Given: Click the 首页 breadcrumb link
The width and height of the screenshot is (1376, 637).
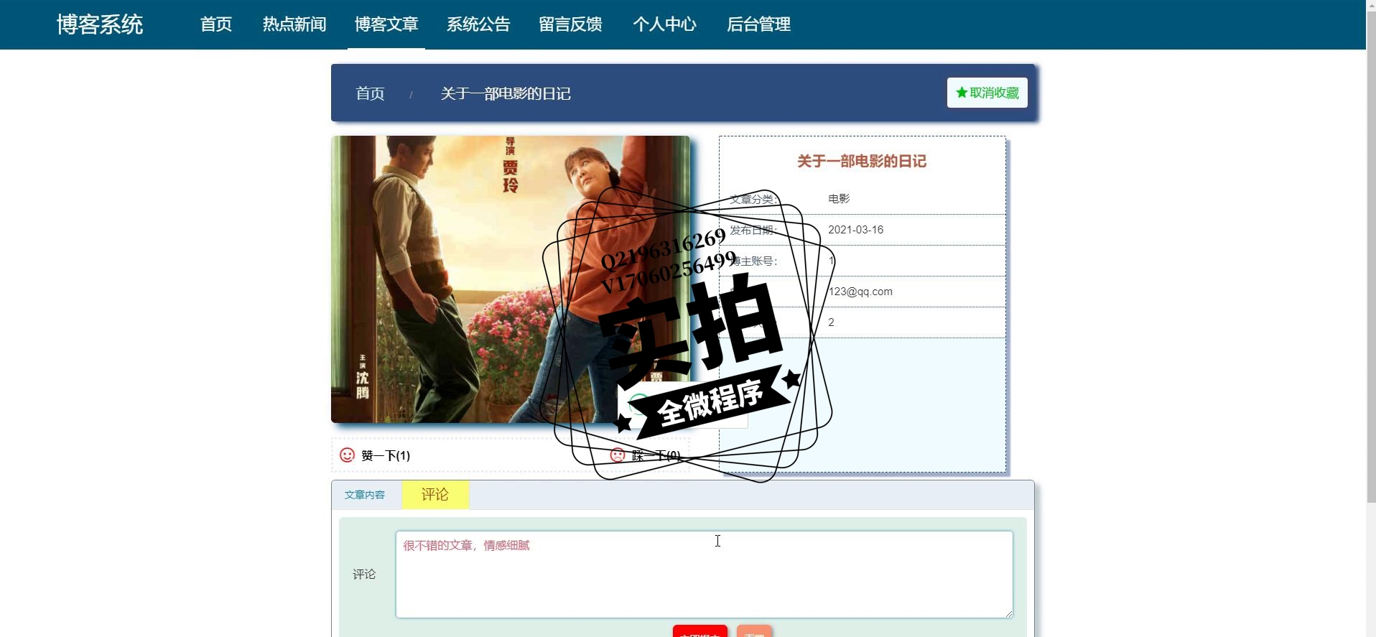Looking at the screenshot, I should point(370,93).
